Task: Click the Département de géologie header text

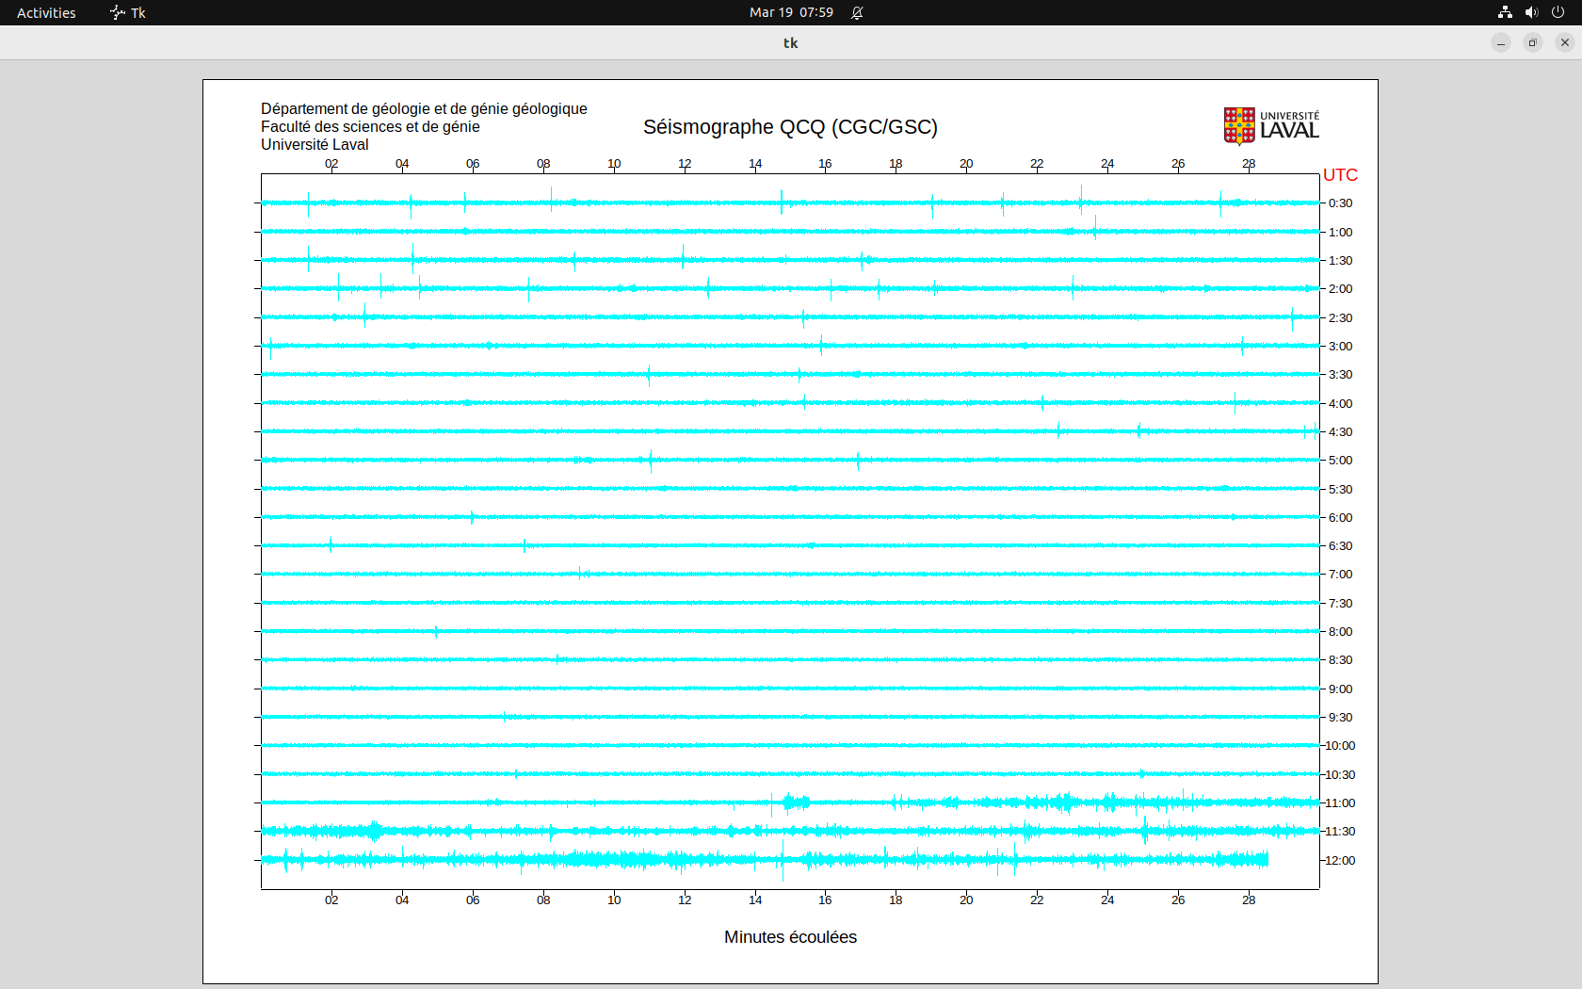Action: (424, 109)
